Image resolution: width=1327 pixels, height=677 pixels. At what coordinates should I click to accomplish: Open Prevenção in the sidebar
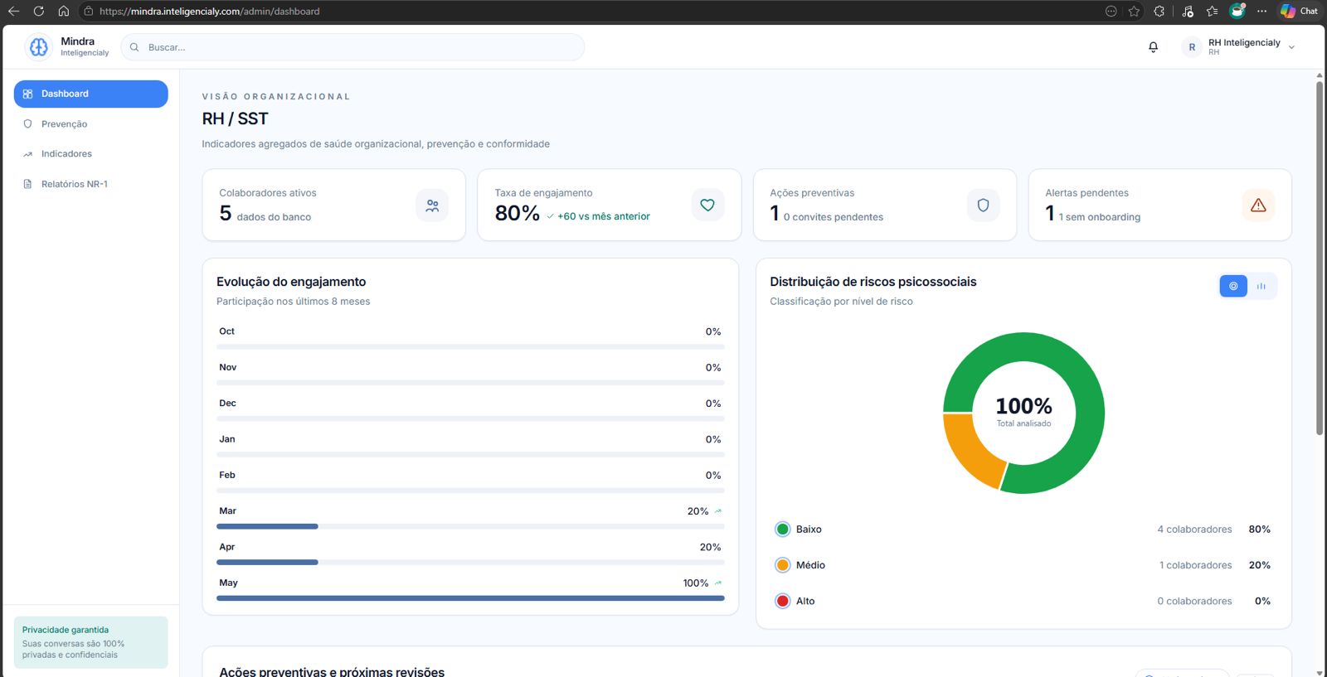click(x=91, y=124)
